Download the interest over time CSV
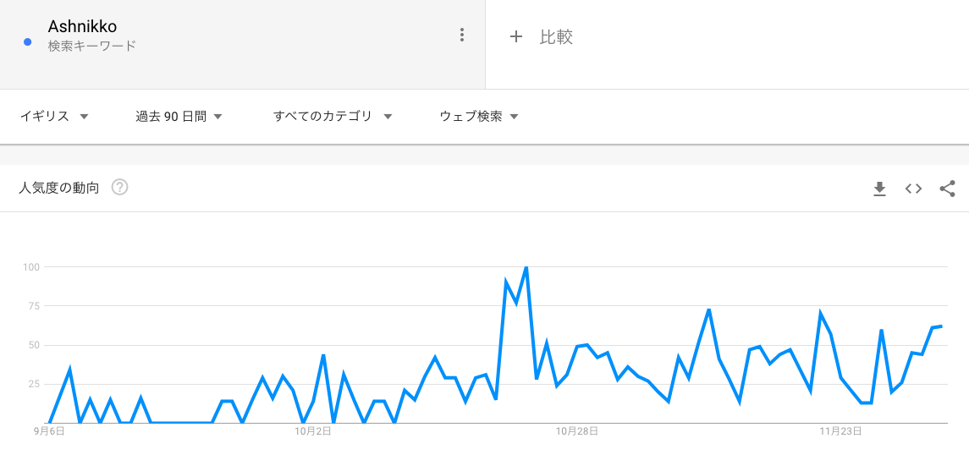 tap(879, 189)
